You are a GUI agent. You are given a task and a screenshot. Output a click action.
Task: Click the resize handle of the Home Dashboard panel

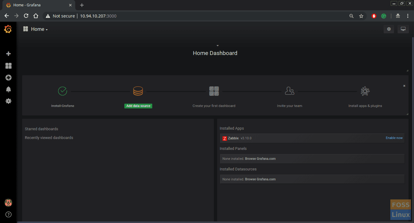pyautogui.click(x=407, y=70)
